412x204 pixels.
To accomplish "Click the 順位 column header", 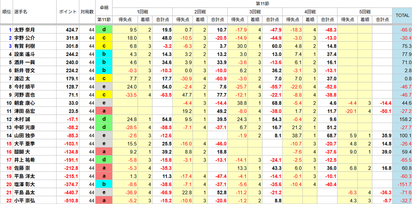I will (6, 12).
